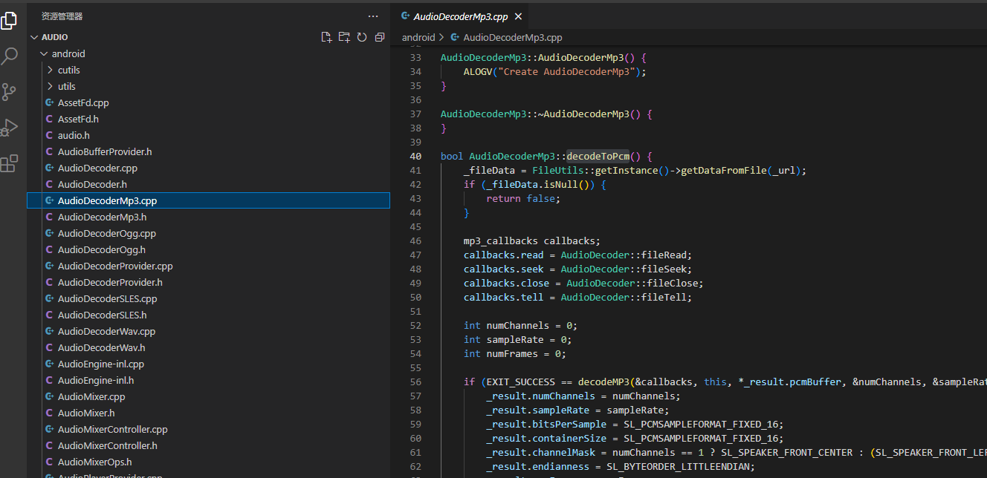Open the Extensions view icon

[x=10, y=163]
